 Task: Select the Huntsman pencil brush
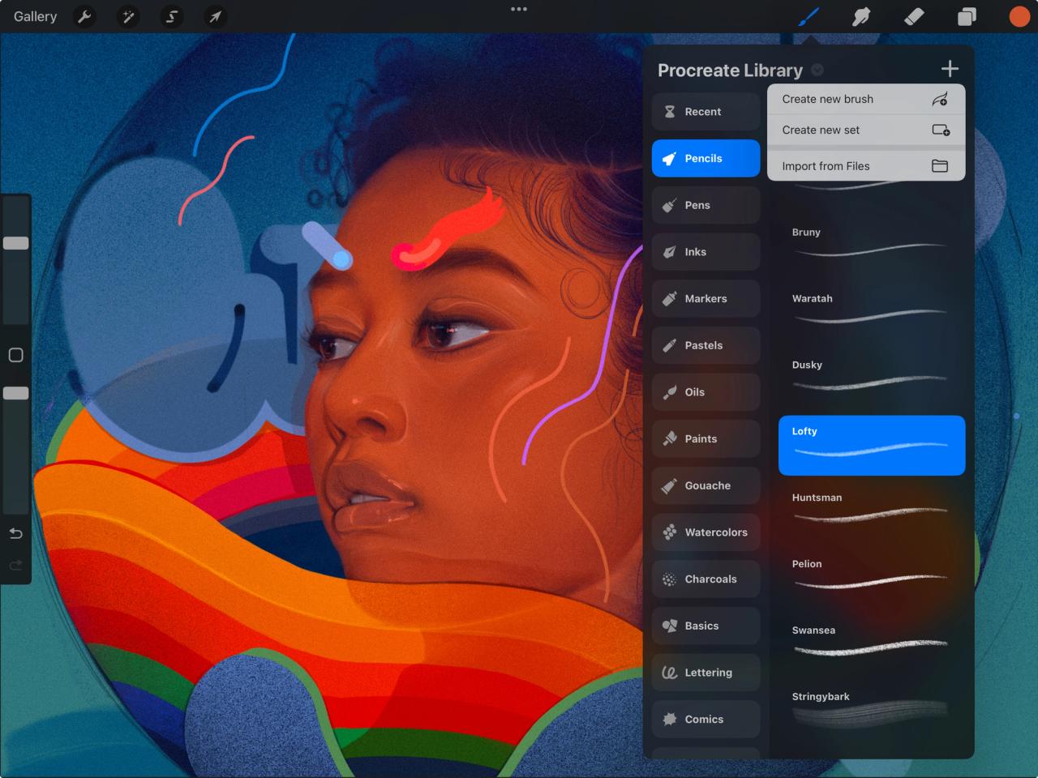[871, 511]
